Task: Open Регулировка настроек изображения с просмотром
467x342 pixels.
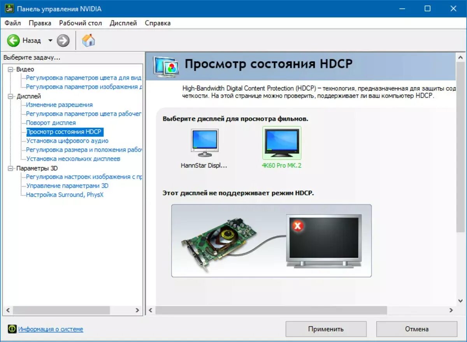Action: pos(84,176)
